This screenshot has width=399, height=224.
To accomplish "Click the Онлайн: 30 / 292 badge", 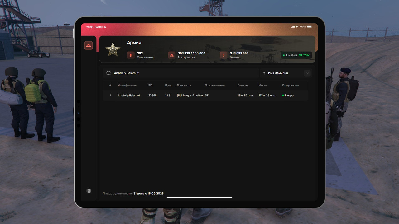I will pyautogui.click(x=296, y=55).
